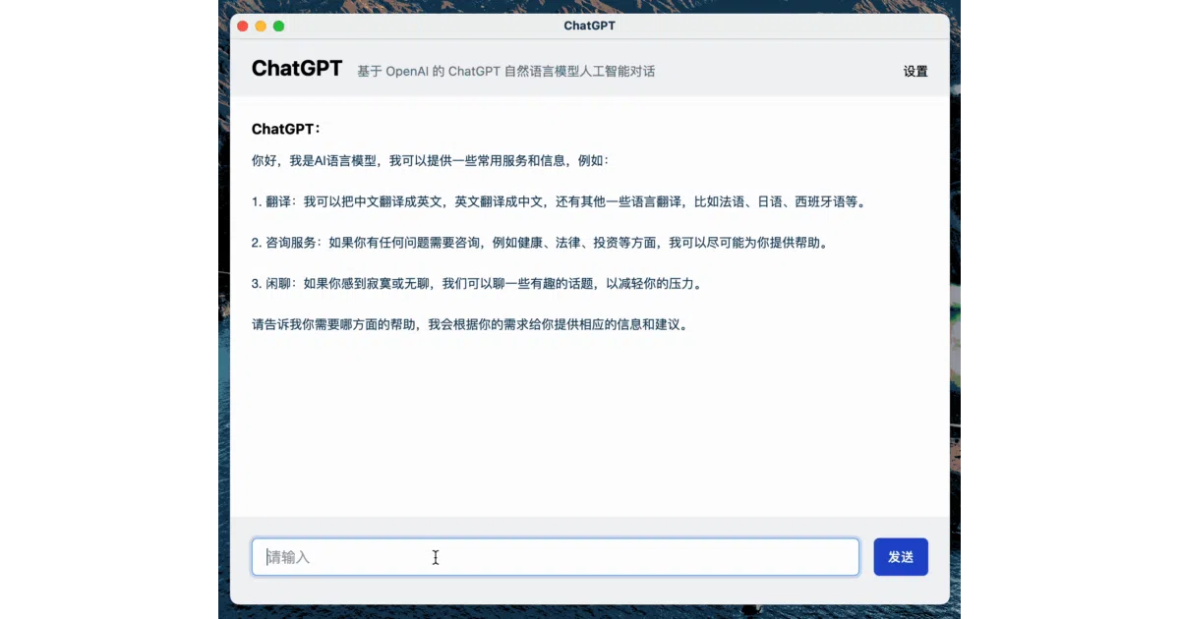The width and height of the screenshot is (1180, 619).
Task: Open 设置 settings in the header
Action: click(x=915, y=71)
